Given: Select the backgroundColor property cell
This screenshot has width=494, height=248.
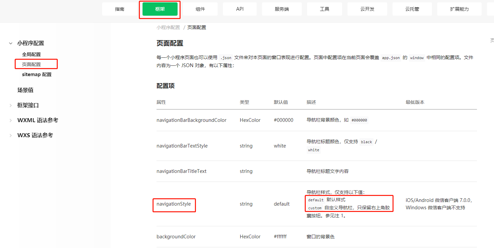Looking at the screenshot, I should tap(176, 237).
